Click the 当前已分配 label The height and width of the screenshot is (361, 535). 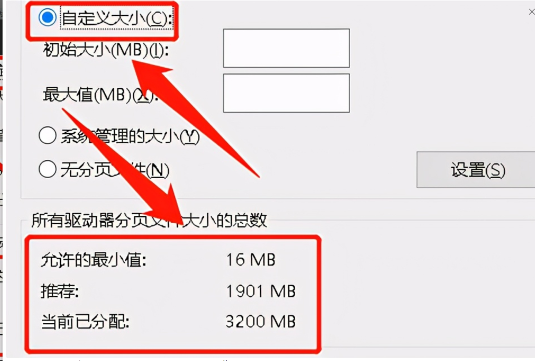85,322
